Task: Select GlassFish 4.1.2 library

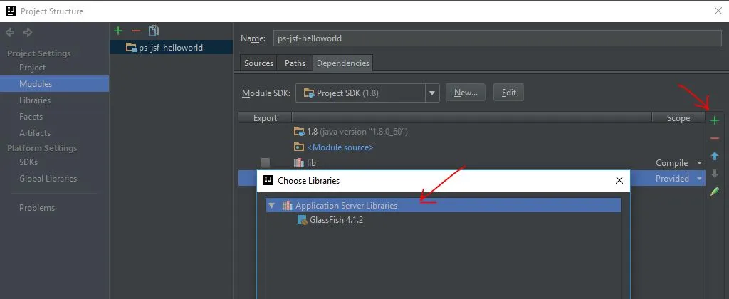Action: [x=336, y=220]
